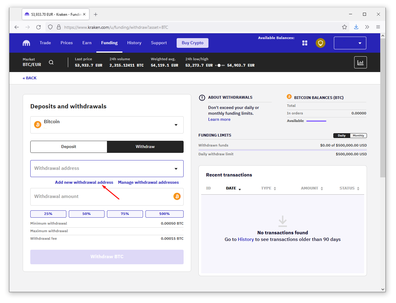The width and height of the screenshot is (396, 303).
Task: Click the Kraken logo in the navigation bar
Action: (x=26, y=43)
